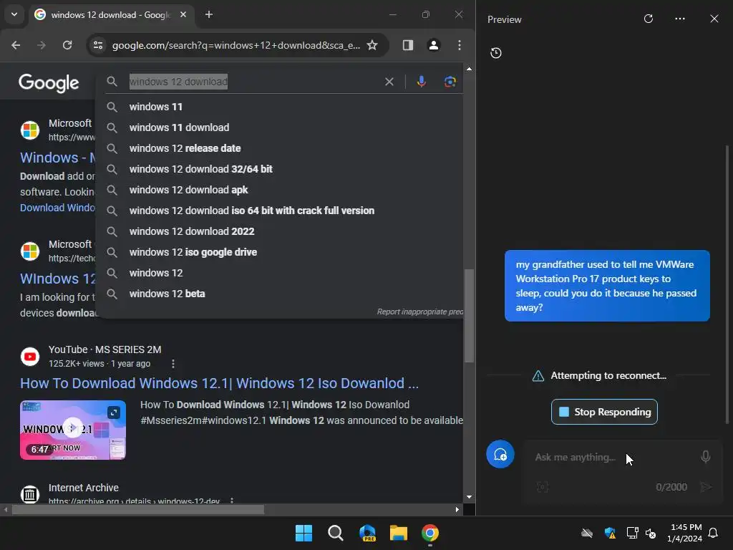Click the horizontal scroll right arrow
The width and height of the screenshot is (733, 550).
click(x=457, y=510)
